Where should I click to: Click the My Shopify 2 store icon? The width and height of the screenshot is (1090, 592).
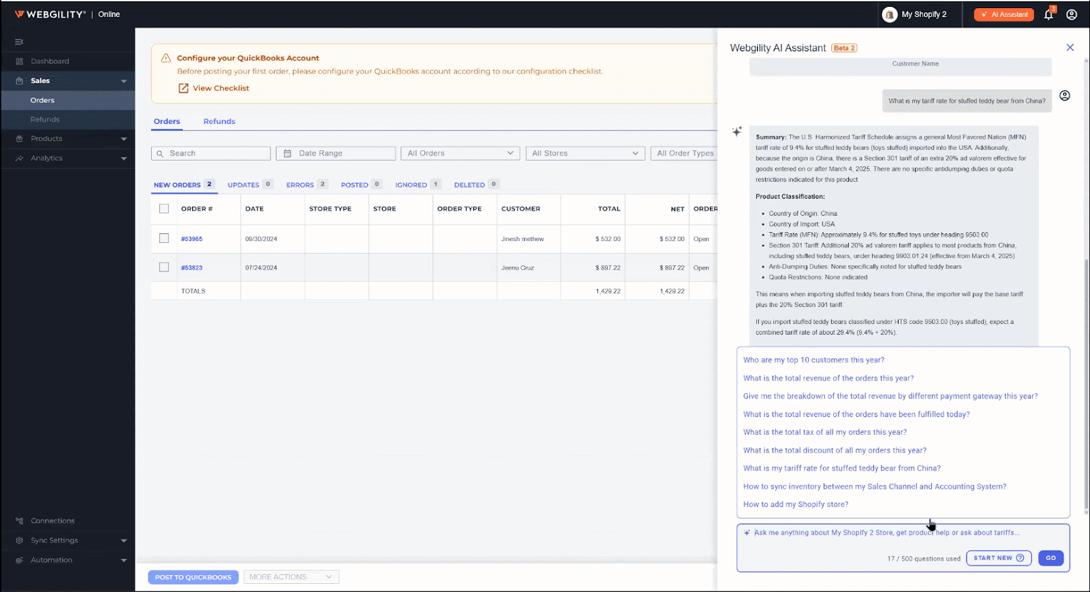click(x=890, y=14)
